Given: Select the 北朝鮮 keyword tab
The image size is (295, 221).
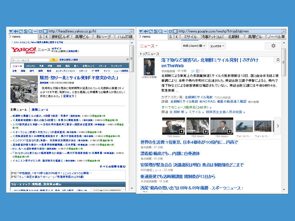Looking at the screenshot, I should click(x=234, y=37).
